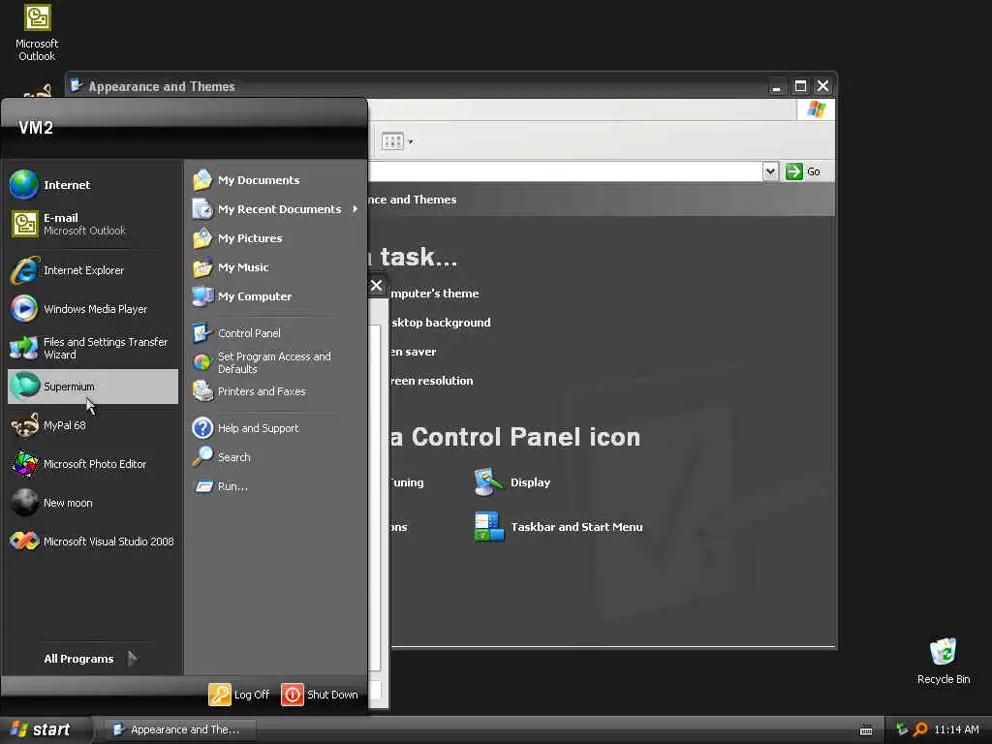Open MyPal 68 browser
992x744 pixels.
point(92,425)
